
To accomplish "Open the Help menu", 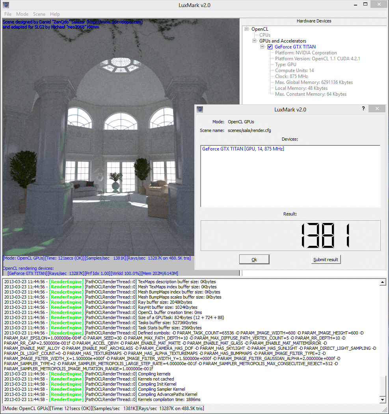I will (55, 14).
